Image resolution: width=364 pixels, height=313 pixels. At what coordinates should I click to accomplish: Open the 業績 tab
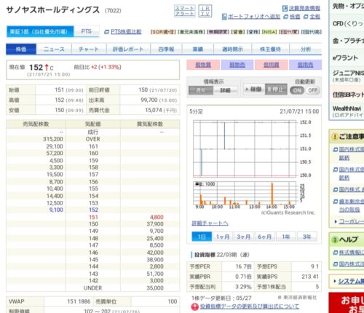[198, 49]
